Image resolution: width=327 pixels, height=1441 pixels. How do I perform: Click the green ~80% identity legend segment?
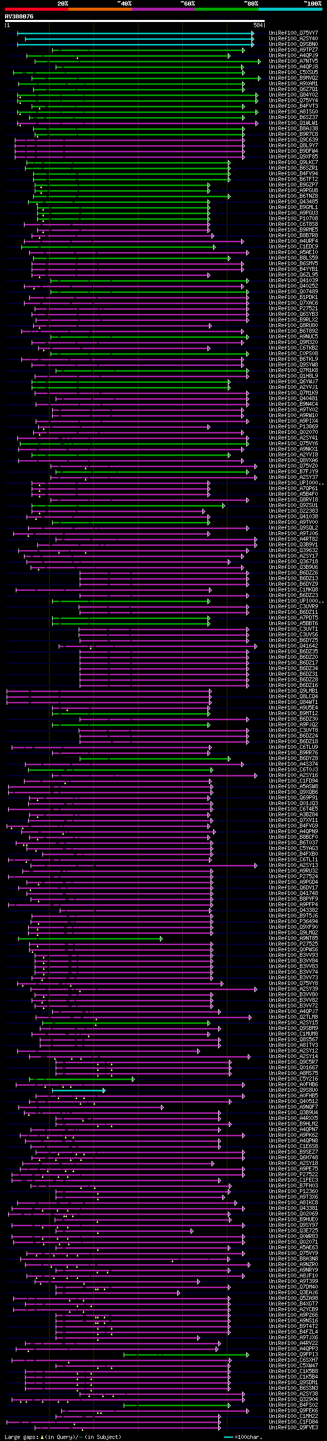point(227,9)
